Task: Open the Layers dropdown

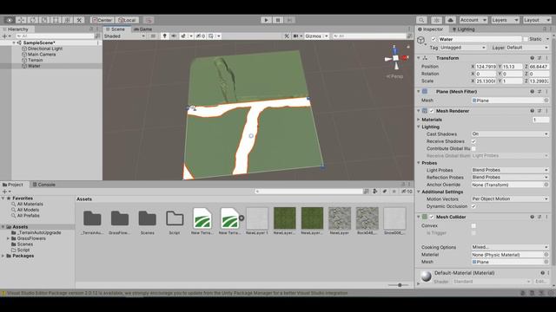Action: pyautogui.click(x=506, y=20)
